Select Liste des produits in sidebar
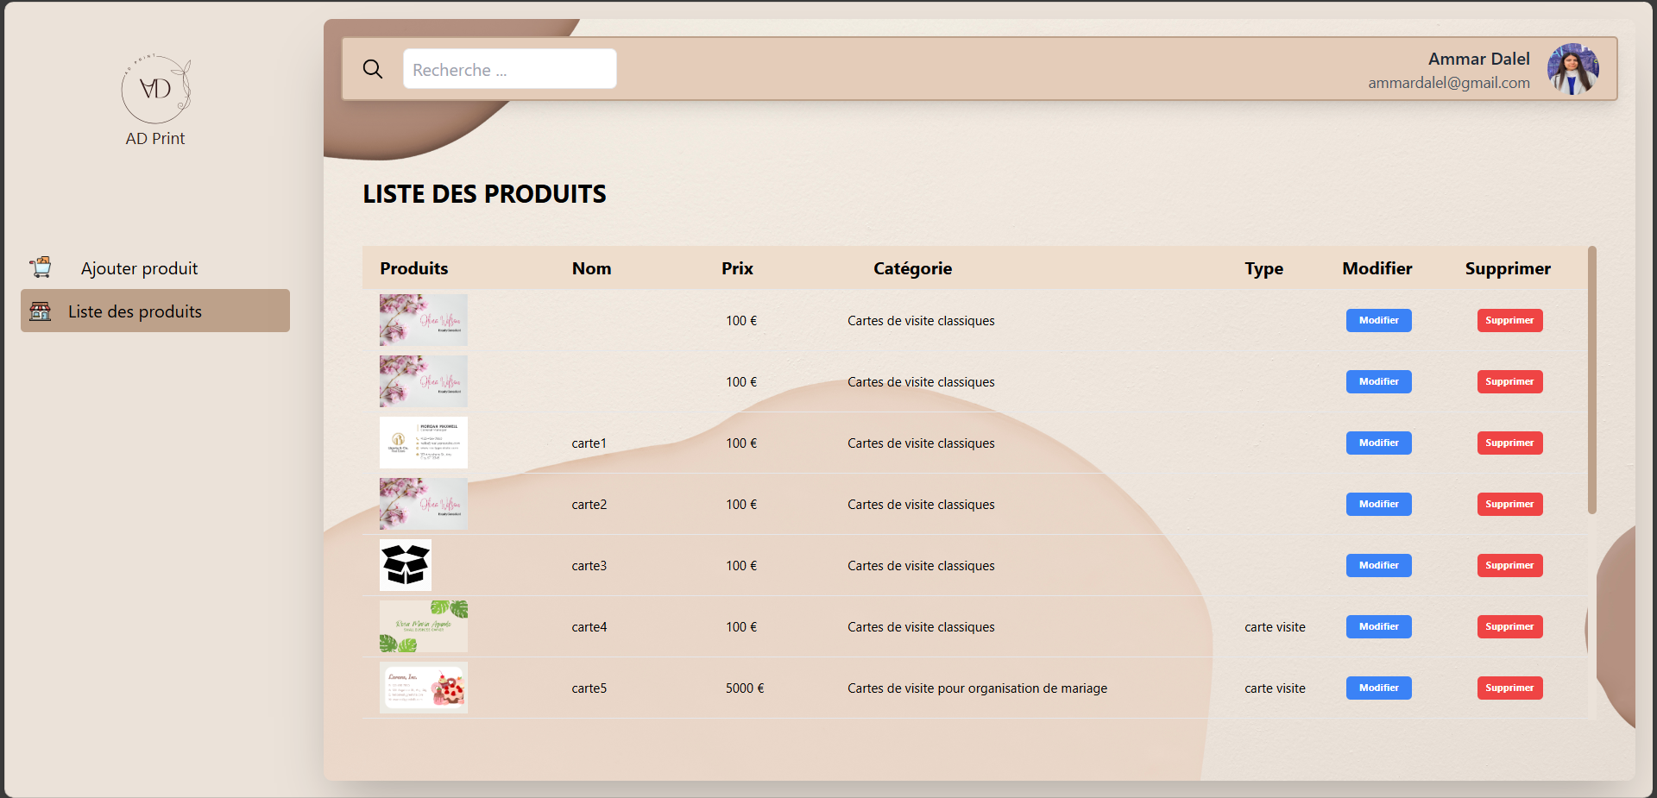This screenshot has width=1657, height=798. click(135, 311)
